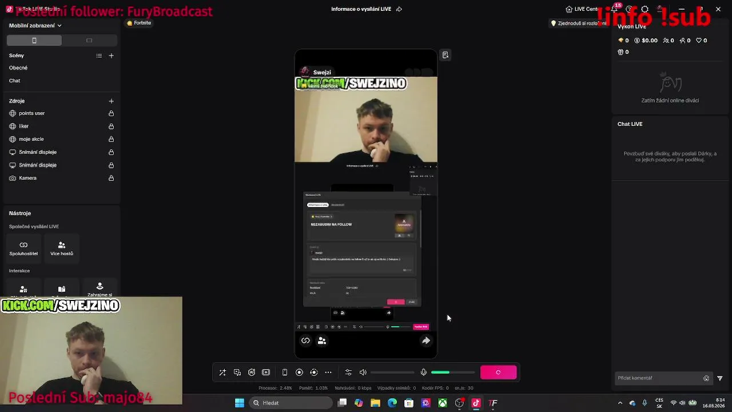Open Xbox app from taskbar
Image resolution: width=732 pixels, height=412 pixels.
pyautogui.click(x=443, y=403)
